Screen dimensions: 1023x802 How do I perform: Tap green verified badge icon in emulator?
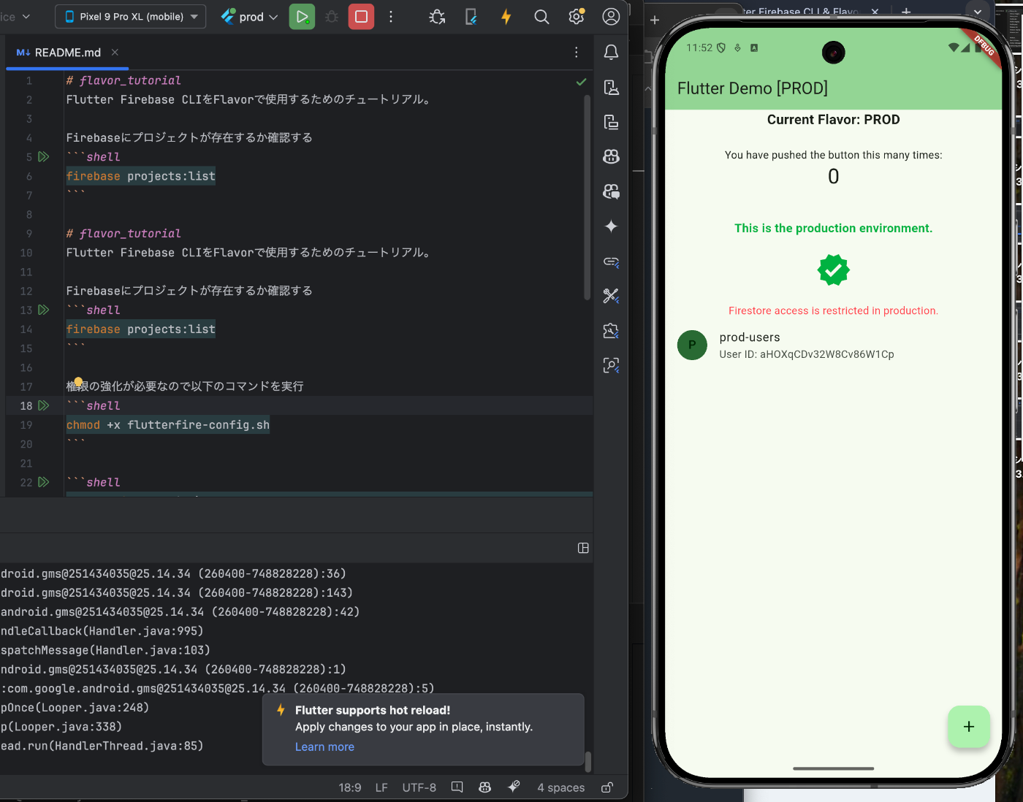pos(833,270)
